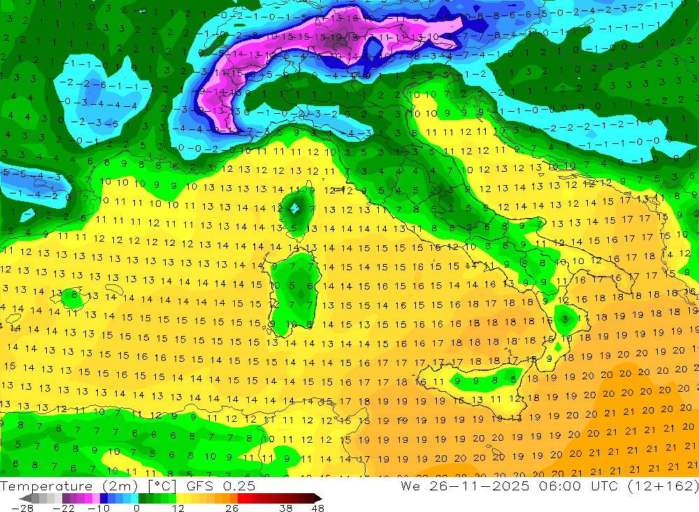
Task: Click the dark brown right arrow end of color bar
Action: coord(318,498)
